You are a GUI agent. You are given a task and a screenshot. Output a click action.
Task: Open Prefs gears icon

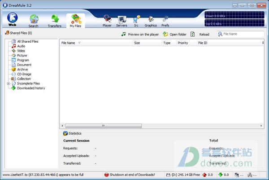point(165,19)
